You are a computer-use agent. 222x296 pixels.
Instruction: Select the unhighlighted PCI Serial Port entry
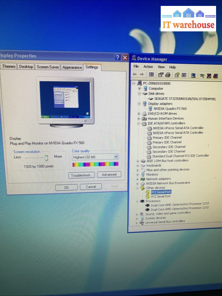pyautogui.click(x=161, y=196)
